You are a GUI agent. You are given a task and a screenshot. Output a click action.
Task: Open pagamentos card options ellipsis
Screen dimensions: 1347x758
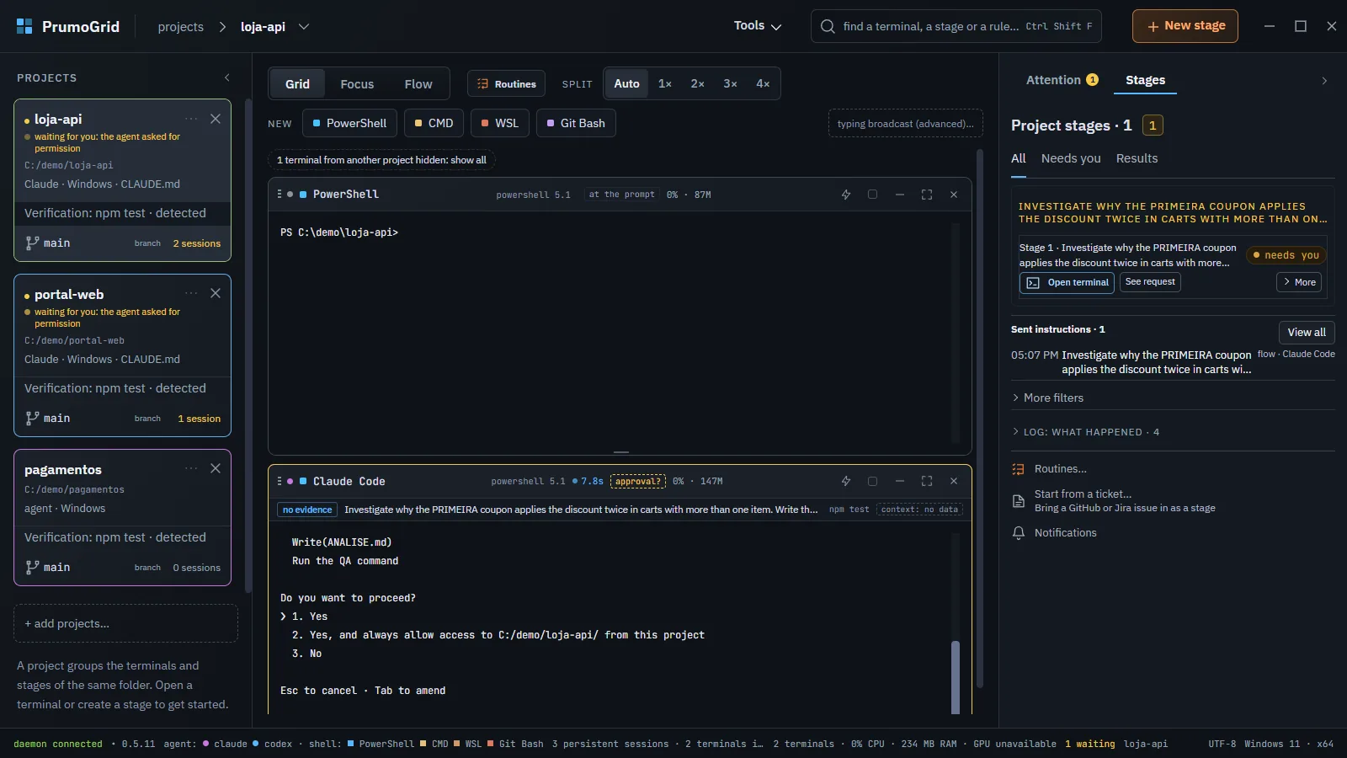coord(191,468)
